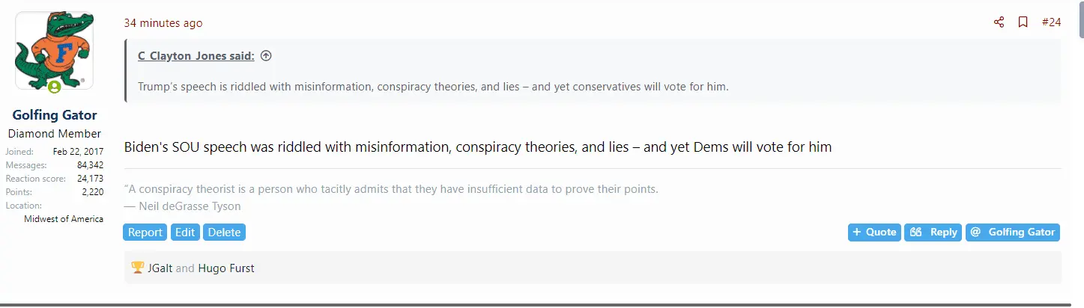Click the vertical scrollbar at the right edge

[1080, 19]
